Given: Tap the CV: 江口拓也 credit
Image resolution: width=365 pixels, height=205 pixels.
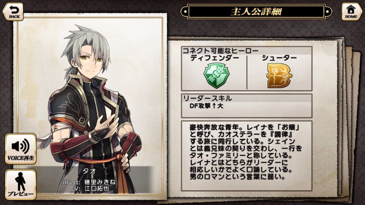Looking at the screenshot, I should point(89,188).
